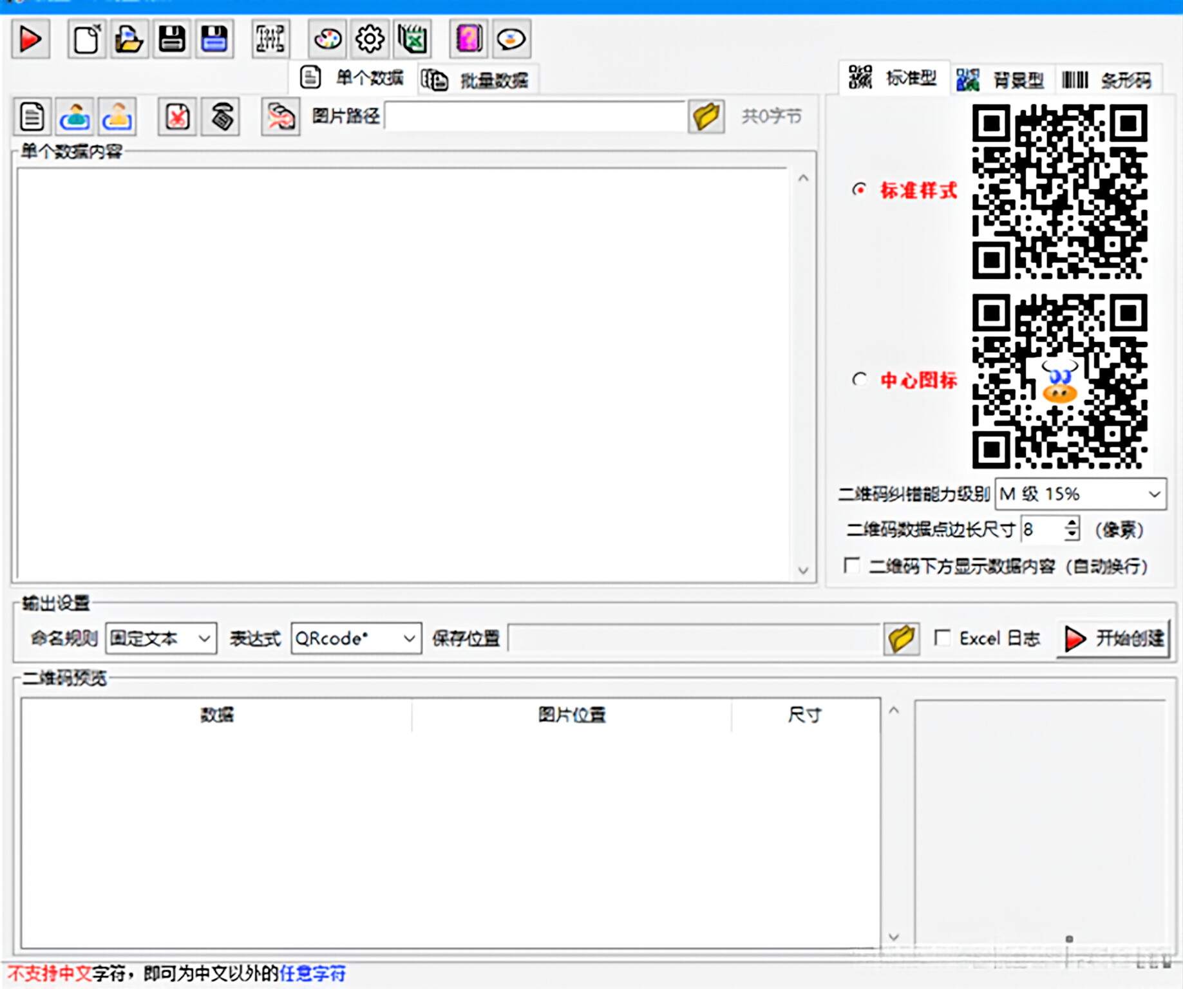Save as with the blue floppy disk icon
This screenshot has height=989, width=1183.
coord(214,39)
